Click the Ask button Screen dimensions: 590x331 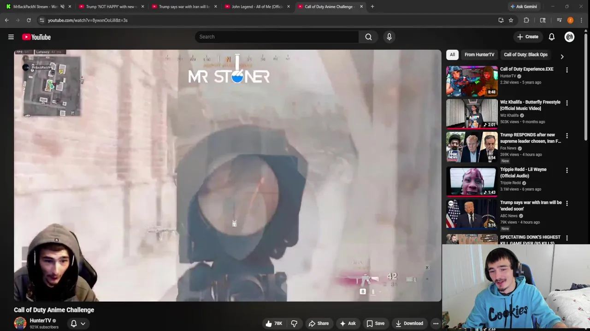point(347,323)
